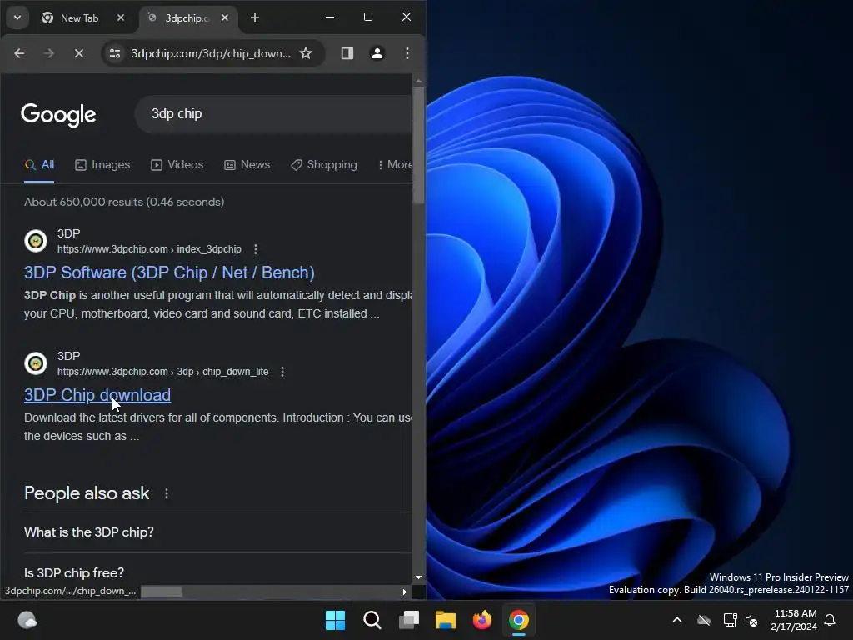
Task: Expand 'What is the 3DP chip?' question
Action: pyautogui.click(x=217, y=532)
